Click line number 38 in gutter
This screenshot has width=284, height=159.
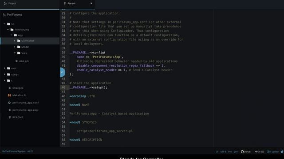tap(63, 53)
